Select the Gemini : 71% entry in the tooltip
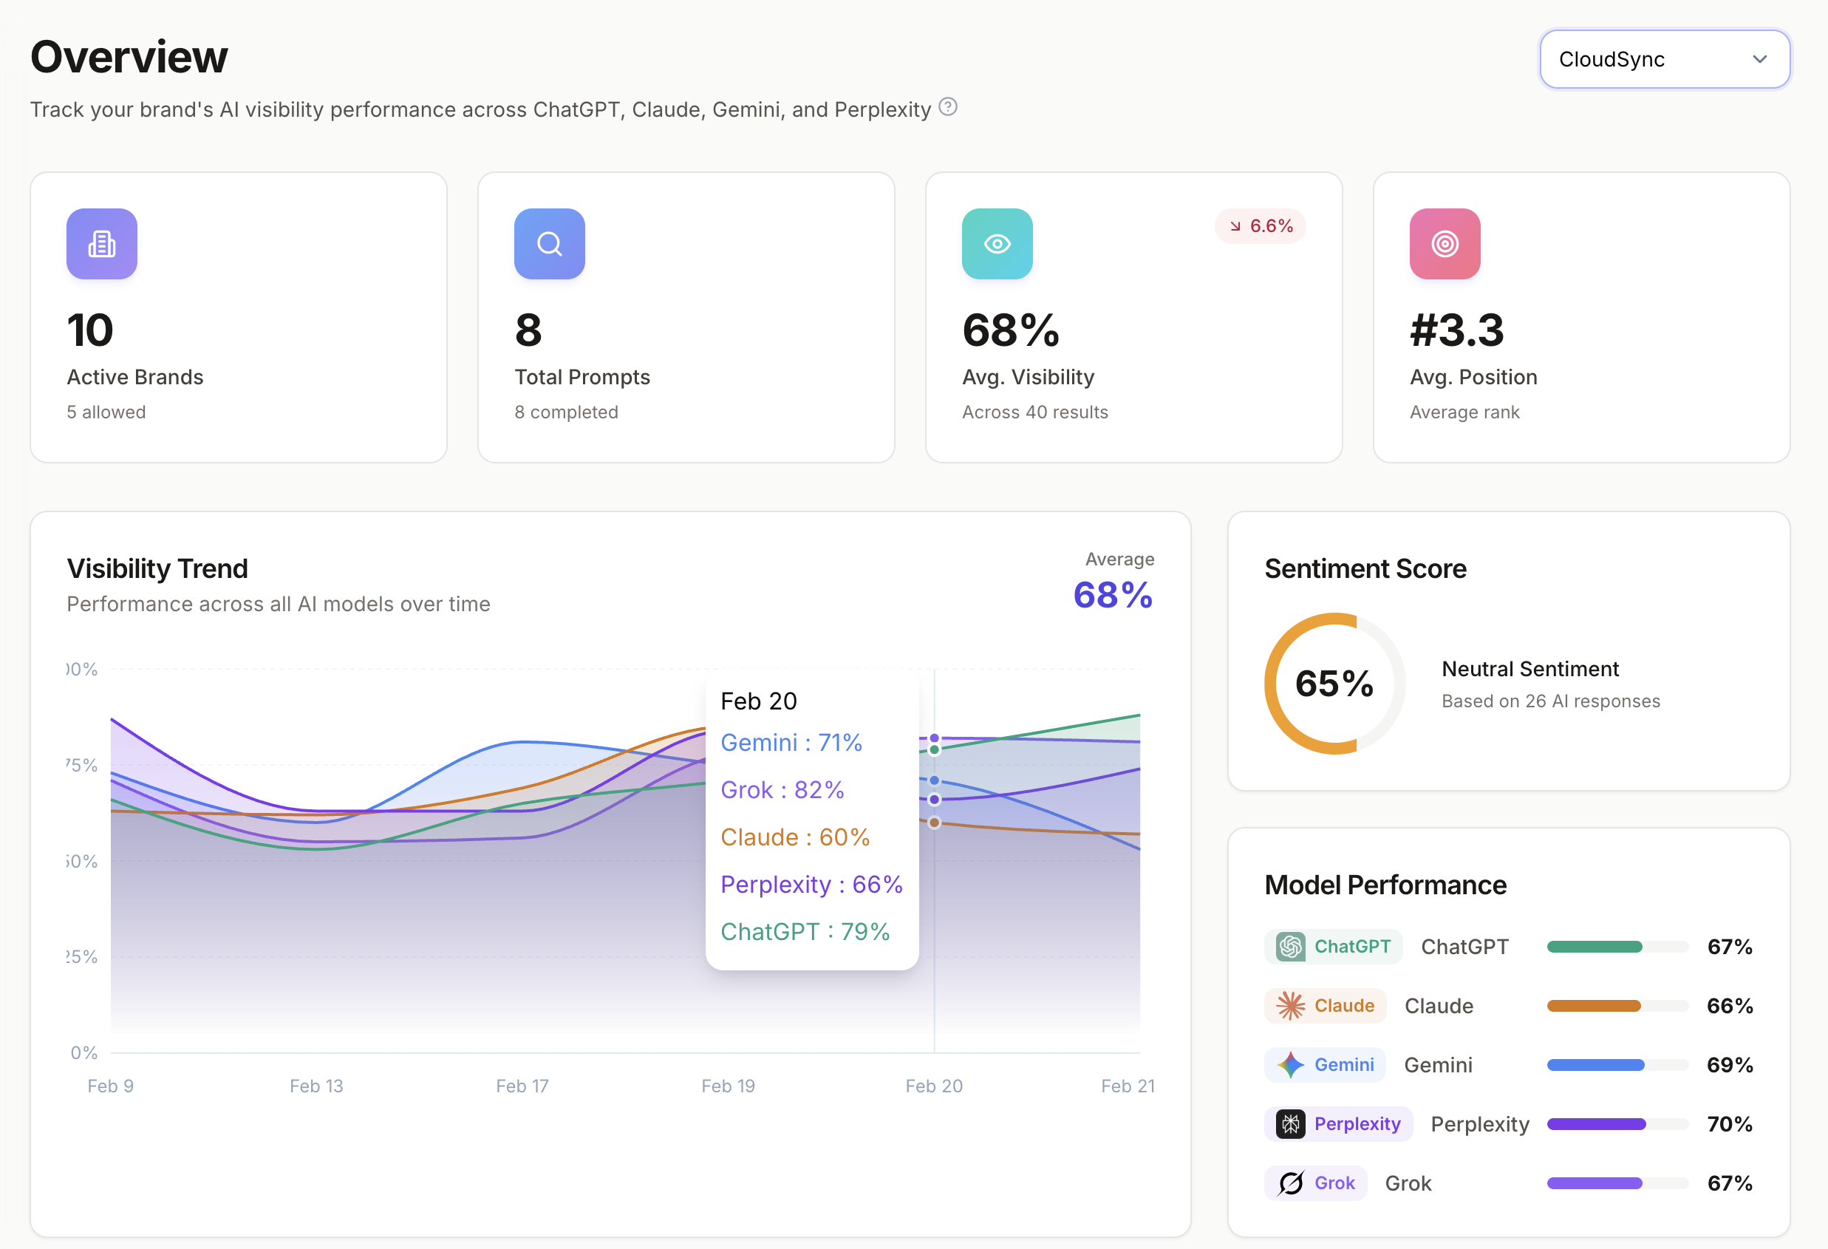Image resolution: width=1828 pixels, height=1249 pixels. (791, 742)
